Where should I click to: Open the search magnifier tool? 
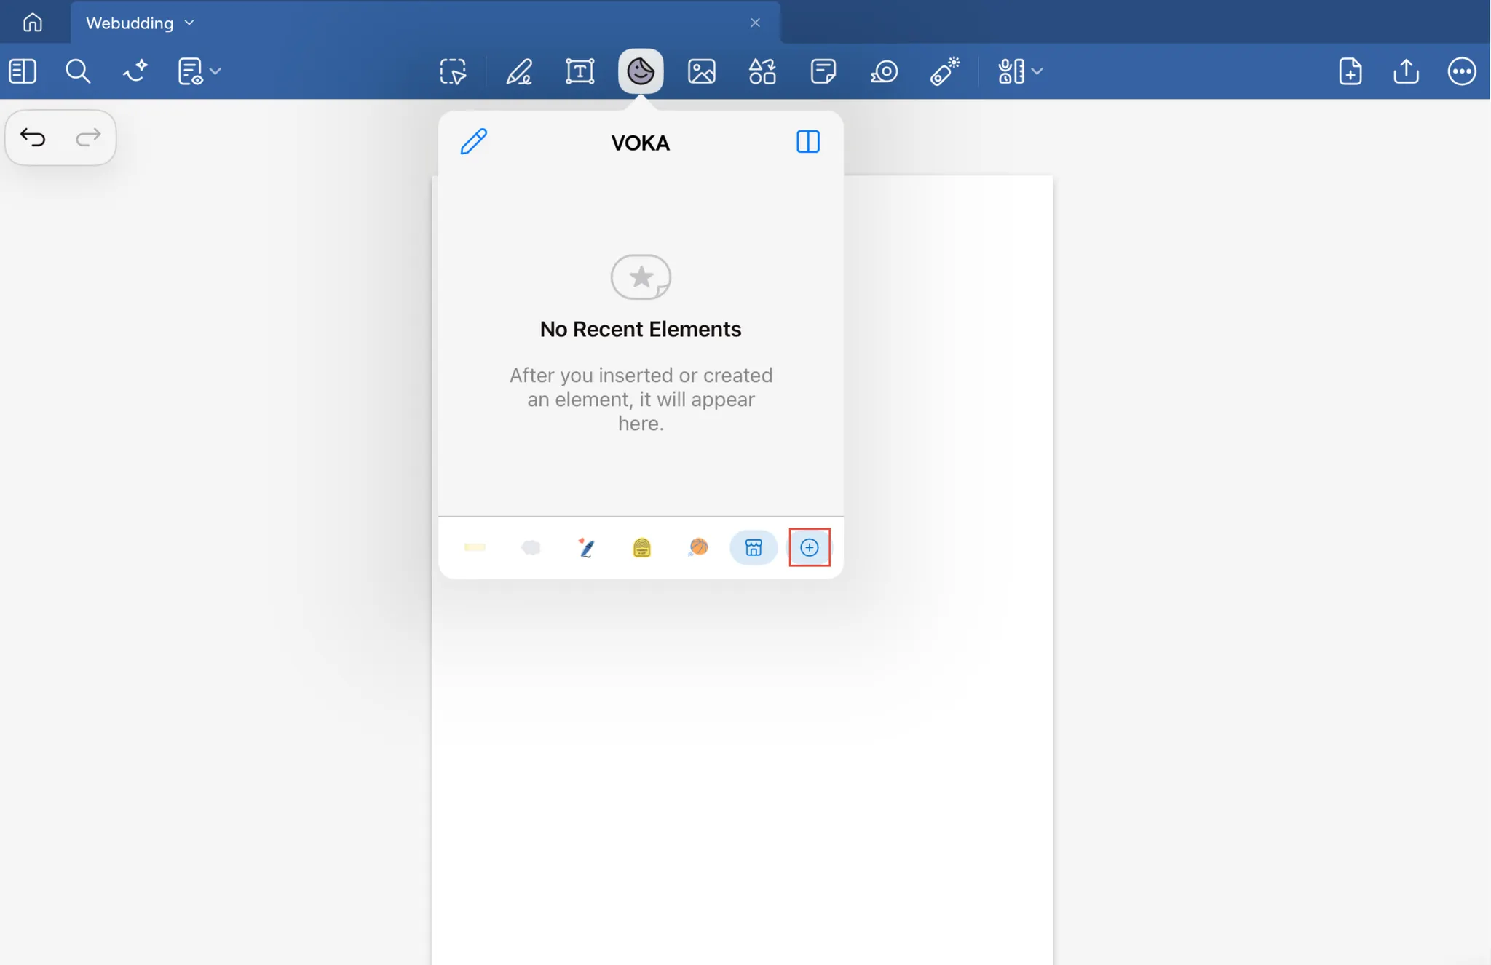click(78, 71)
